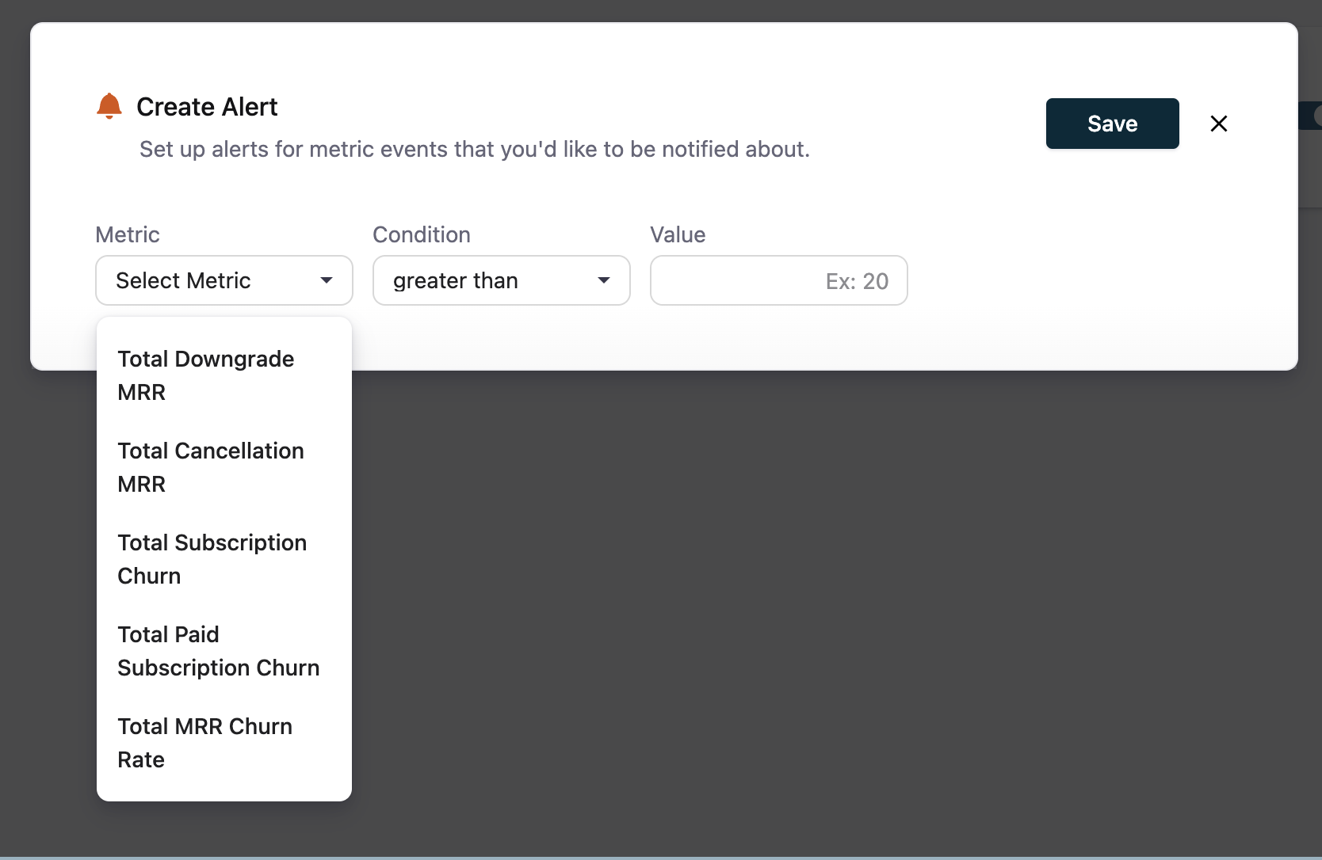Click the Condition field label
The height and width of the screenshot is (860, 1322).
point(422,234)
